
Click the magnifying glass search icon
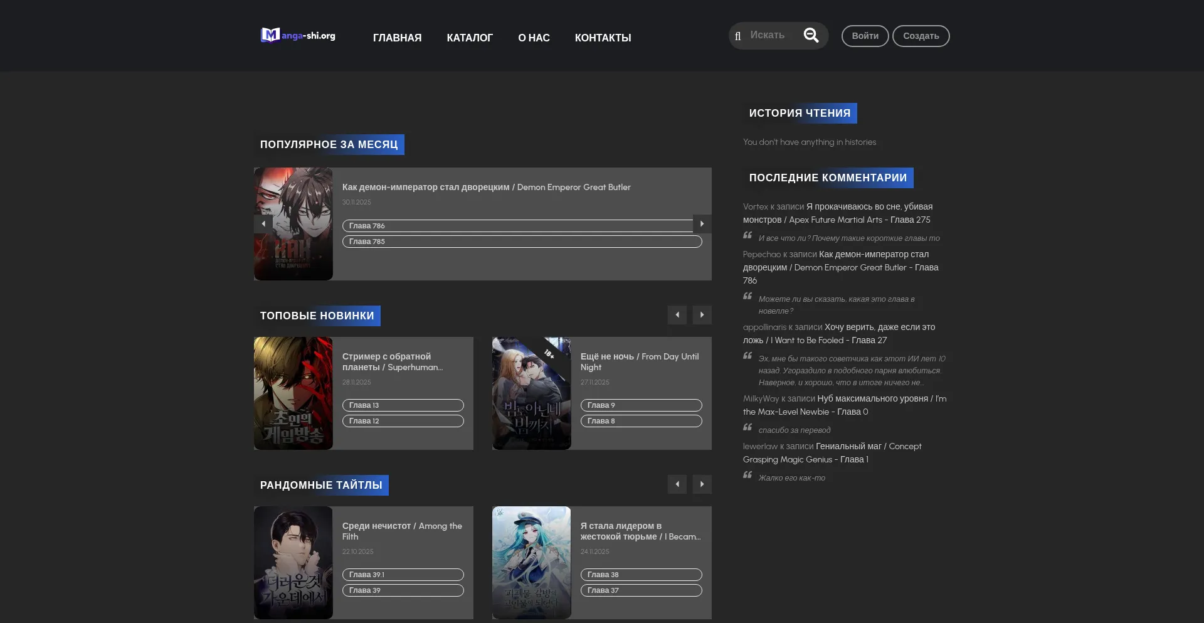coord(811,36)
